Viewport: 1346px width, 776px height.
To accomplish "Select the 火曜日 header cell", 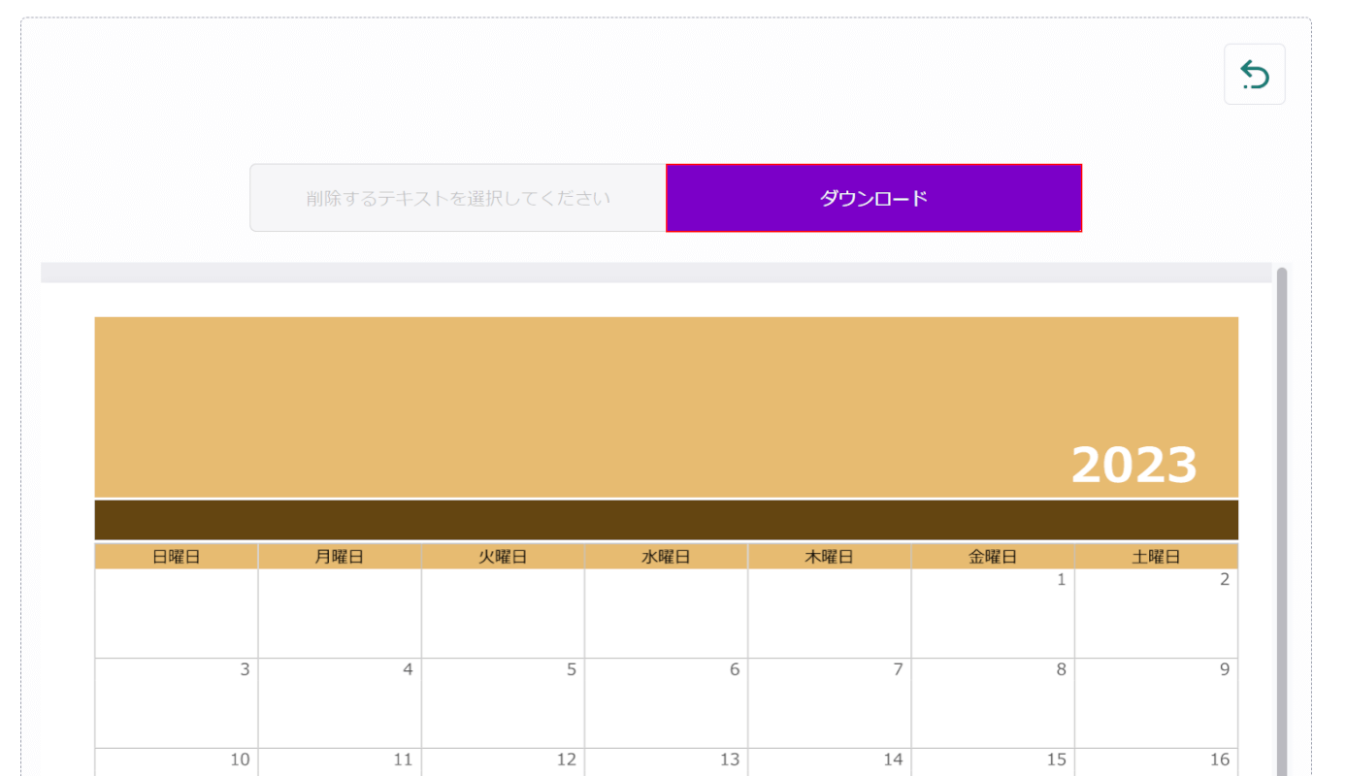I will coord(503,557).
